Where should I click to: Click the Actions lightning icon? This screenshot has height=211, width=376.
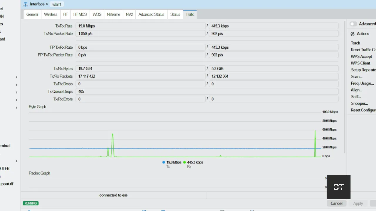[352, 34]
